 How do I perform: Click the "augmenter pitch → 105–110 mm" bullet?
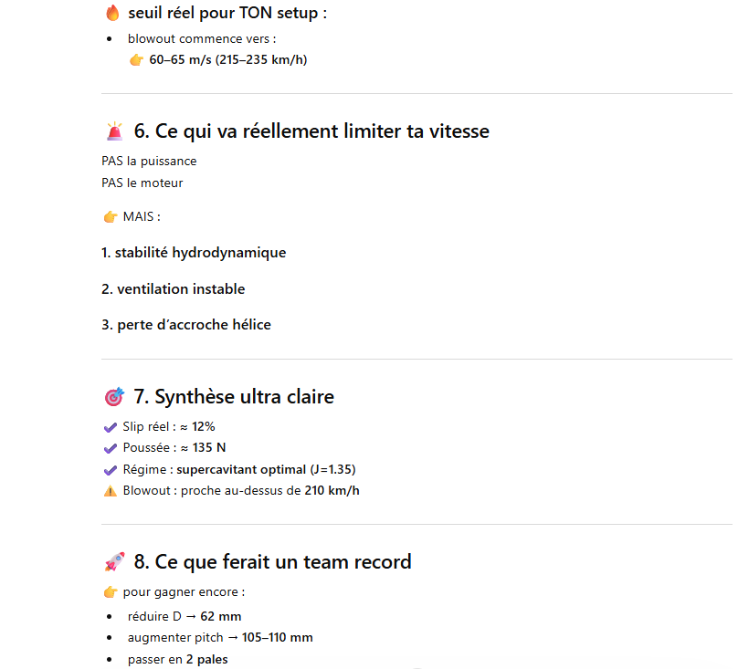[220, 638]
